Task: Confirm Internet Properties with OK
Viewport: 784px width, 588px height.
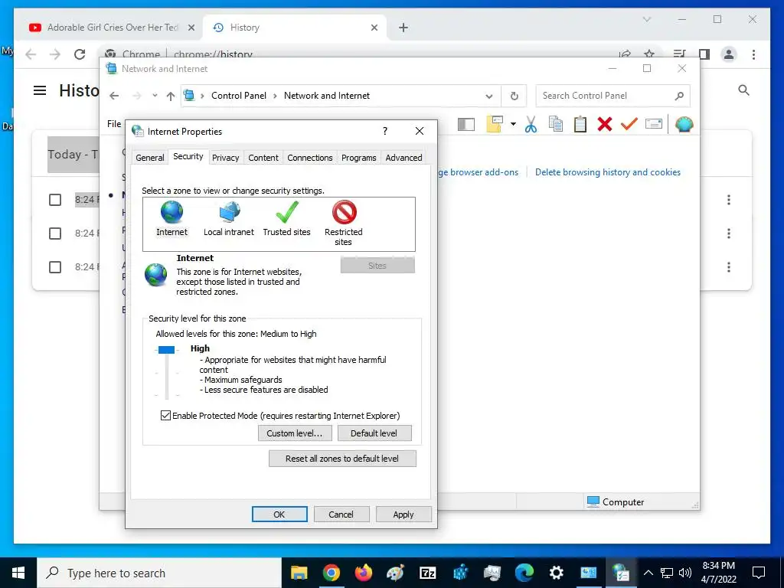Action: click(x=279, y=514)
